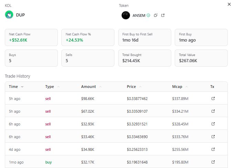Click the $0.33877462 price cell
The image size is (234, 168).
pos(137,99)
